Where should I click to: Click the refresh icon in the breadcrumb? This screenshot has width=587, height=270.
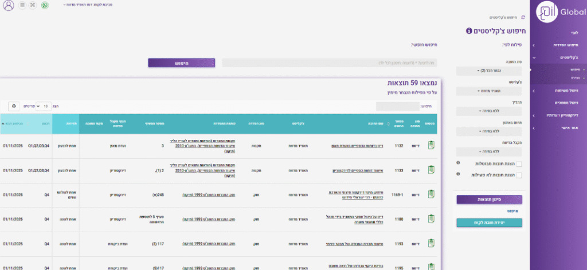pos(522,18)
